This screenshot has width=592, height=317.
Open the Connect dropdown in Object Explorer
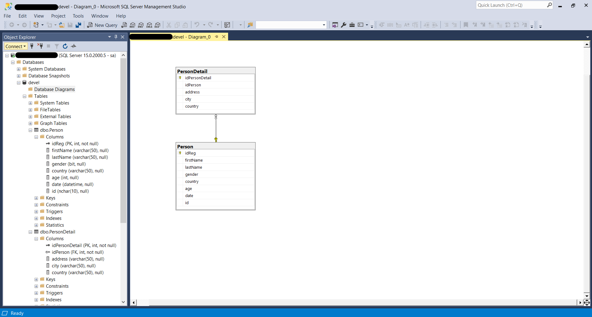point(16,46)
